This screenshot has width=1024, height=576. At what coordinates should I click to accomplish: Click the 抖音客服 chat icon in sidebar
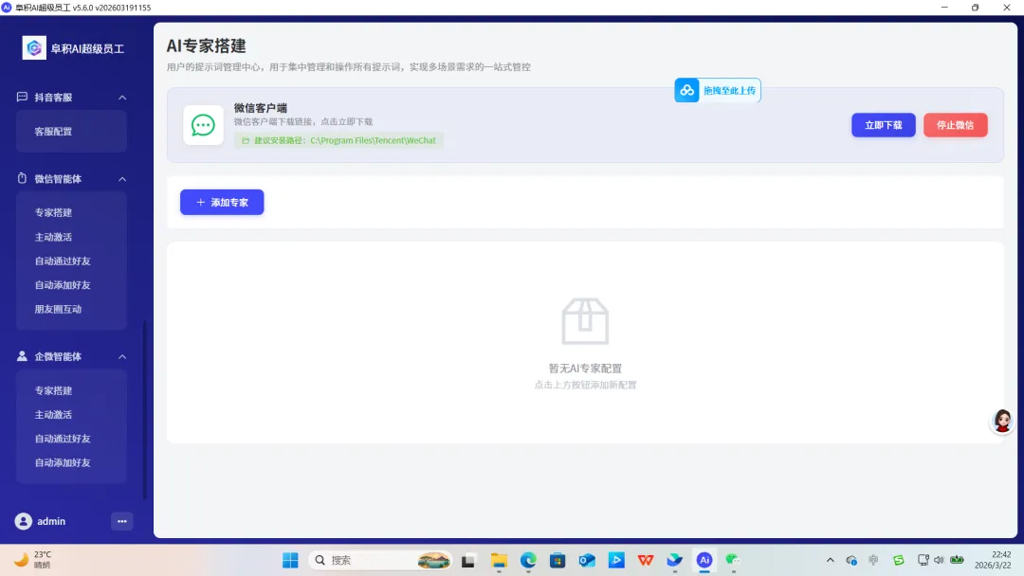[x=22, y=97]
